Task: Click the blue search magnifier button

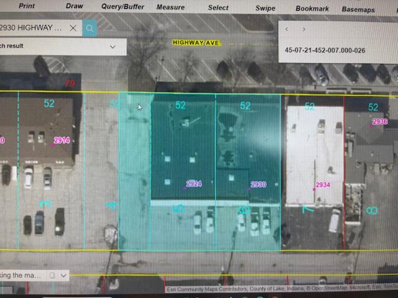Action: click(x=90, y=28)
